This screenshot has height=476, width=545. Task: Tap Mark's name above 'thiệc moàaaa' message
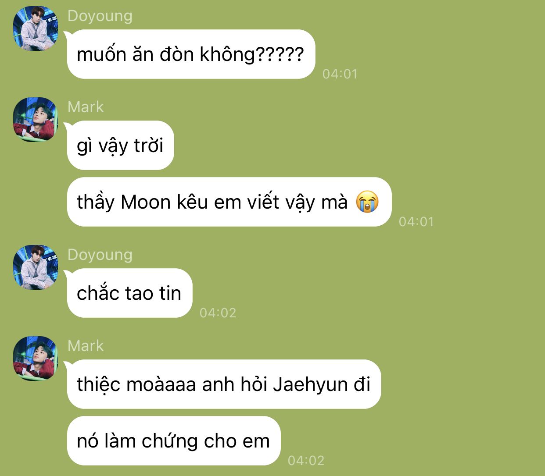point(86,346)
